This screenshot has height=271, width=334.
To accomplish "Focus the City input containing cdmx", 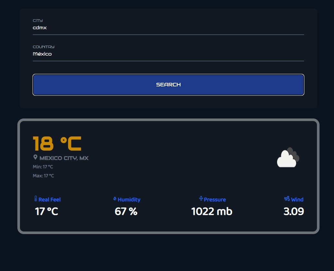I will 168,28.
